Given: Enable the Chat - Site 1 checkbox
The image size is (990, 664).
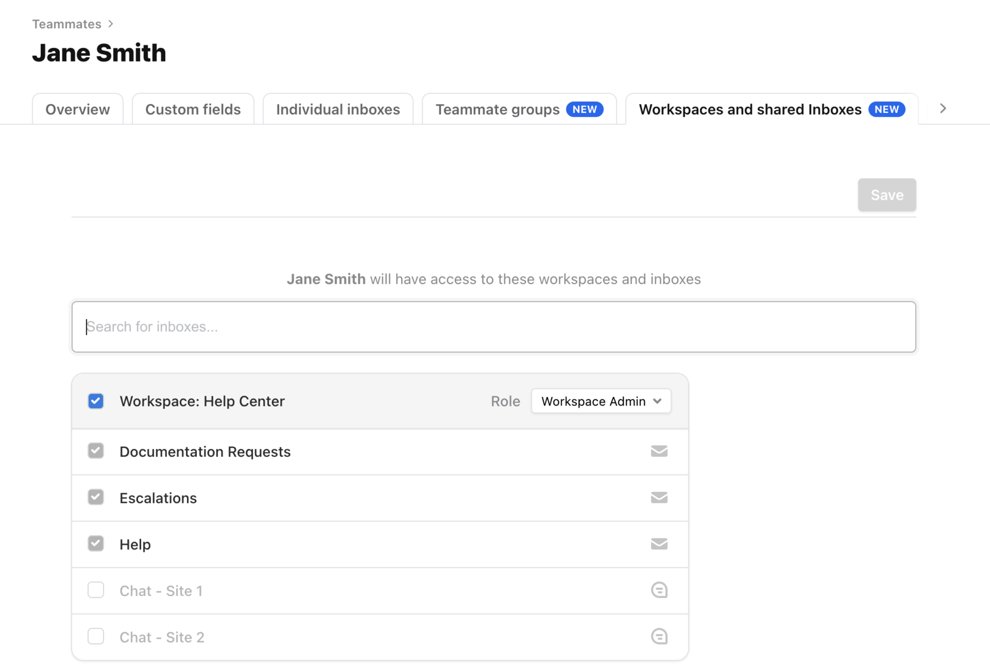Looking at the screenshot, I should click(x=96, y=590).
